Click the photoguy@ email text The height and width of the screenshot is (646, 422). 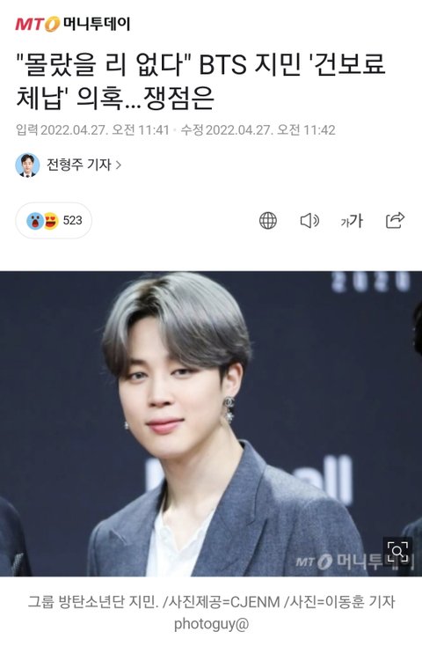click(x=211, y=624)
